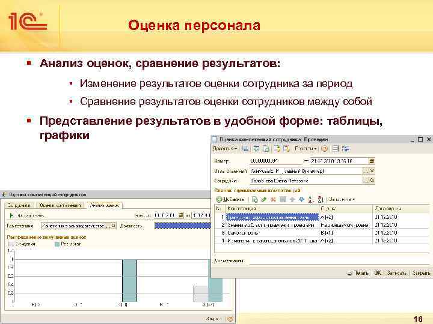Click the second icon after the Действия menu
433x324 pixels.
[x=256, y=149]
